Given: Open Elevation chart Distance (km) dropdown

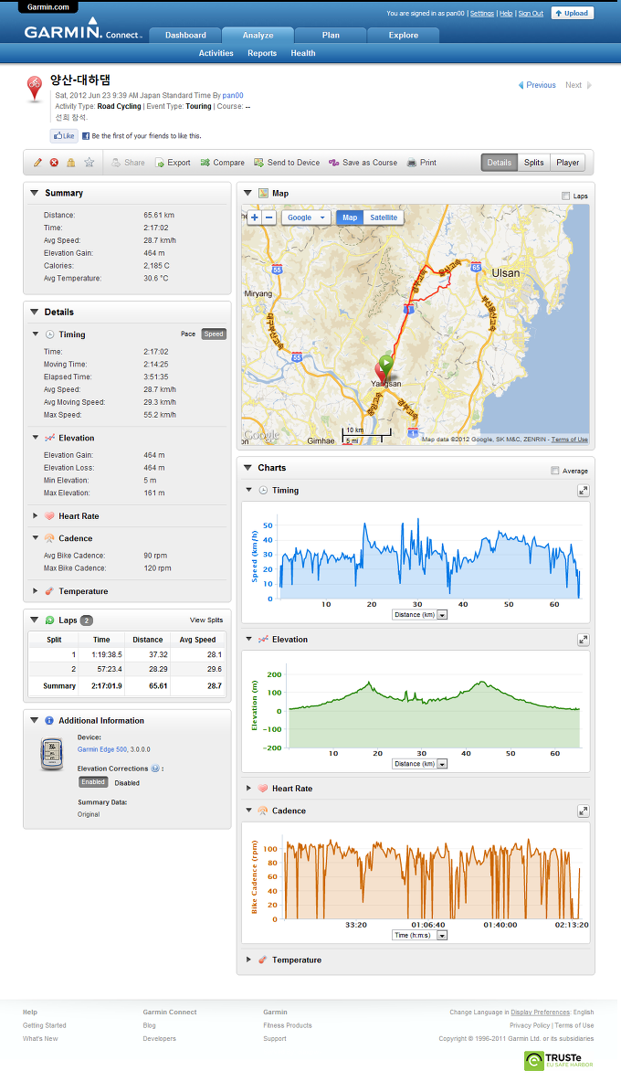Looking at the screenshot, I should pyautogui.click(x=420, y=764).
